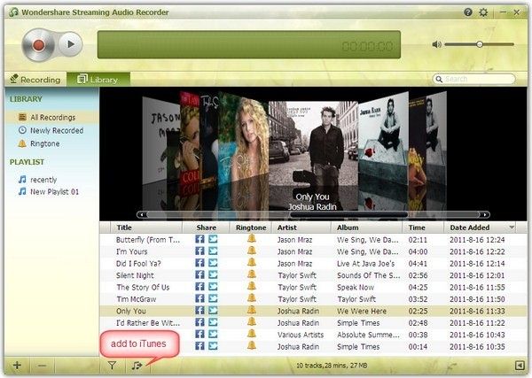Open the Ringtone library category
This screenshot has height=378, width=532.
(39, 143)
